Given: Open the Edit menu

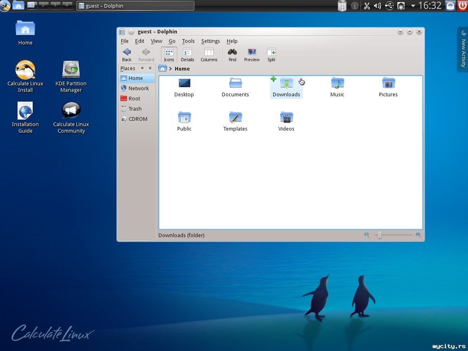Looking at the screenshot, I should pyautogui.click(x=139, y=41).
